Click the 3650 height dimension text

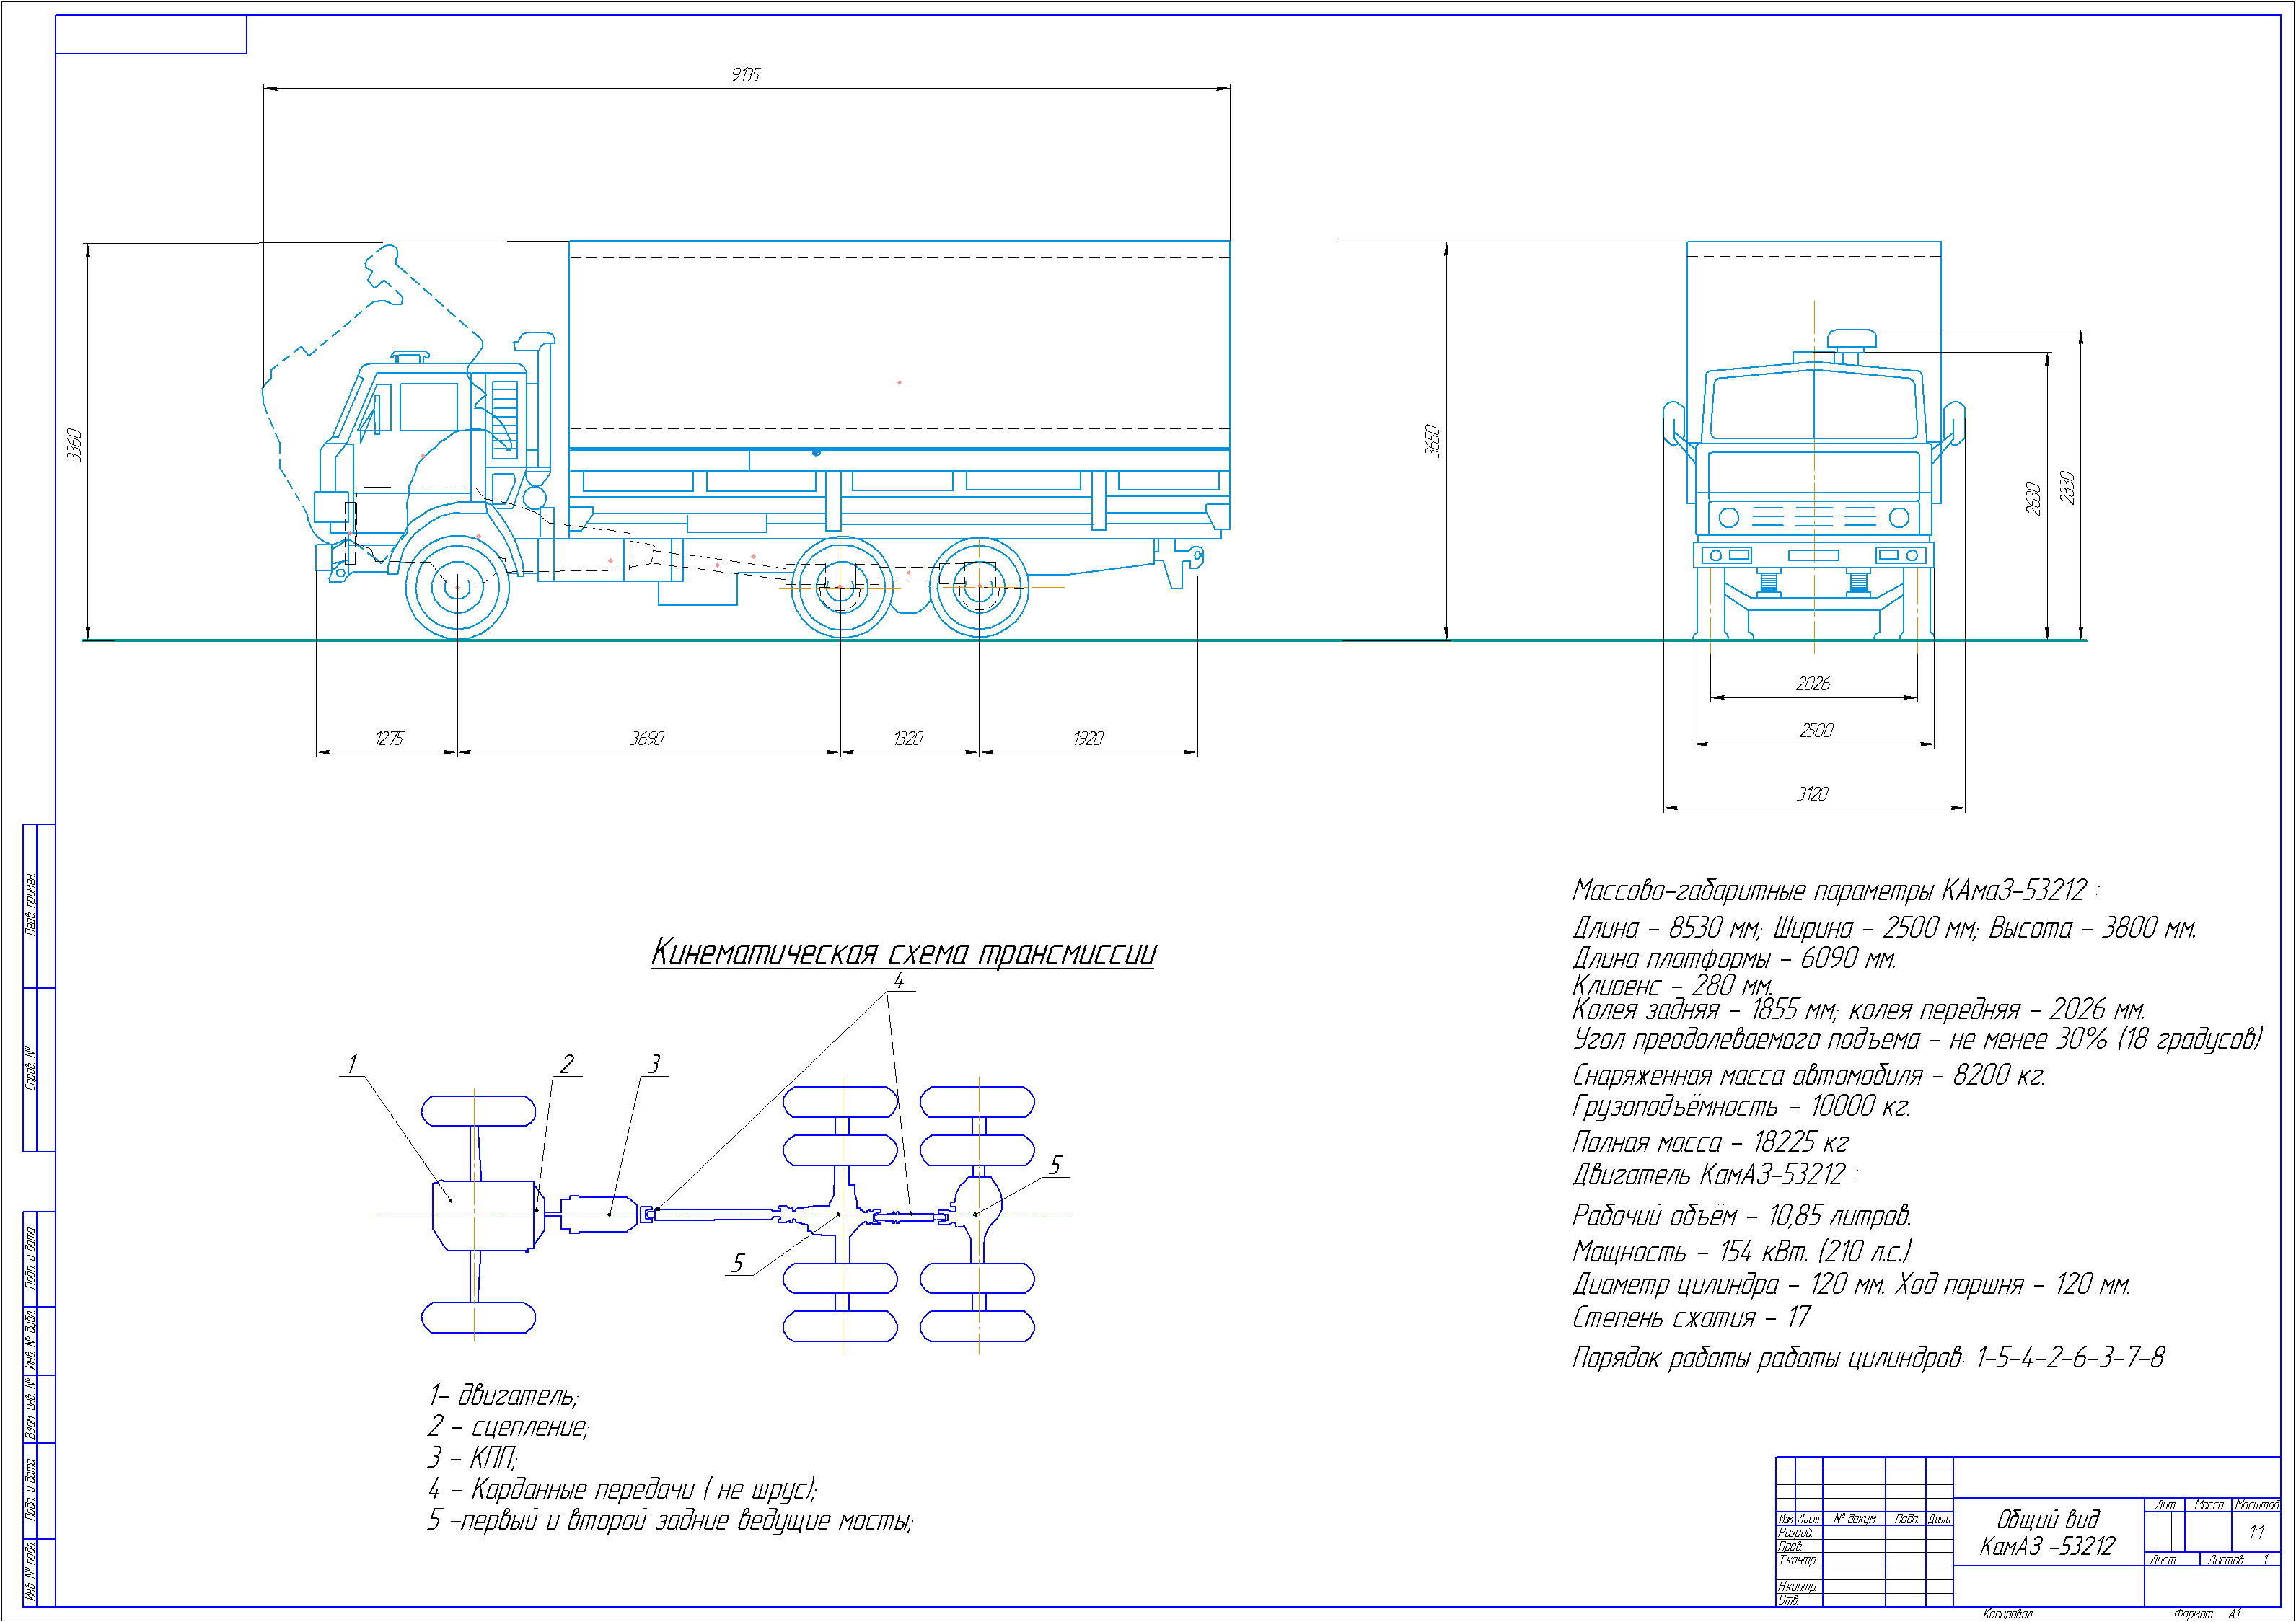pyautogui.click(x=1432, y=441)
